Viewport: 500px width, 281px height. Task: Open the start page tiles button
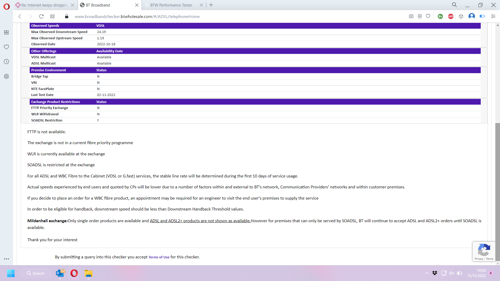point(52,16)
